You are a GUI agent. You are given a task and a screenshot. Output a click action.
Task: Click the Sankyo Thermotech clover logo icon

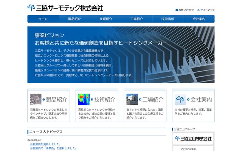[x=31, y=8]
